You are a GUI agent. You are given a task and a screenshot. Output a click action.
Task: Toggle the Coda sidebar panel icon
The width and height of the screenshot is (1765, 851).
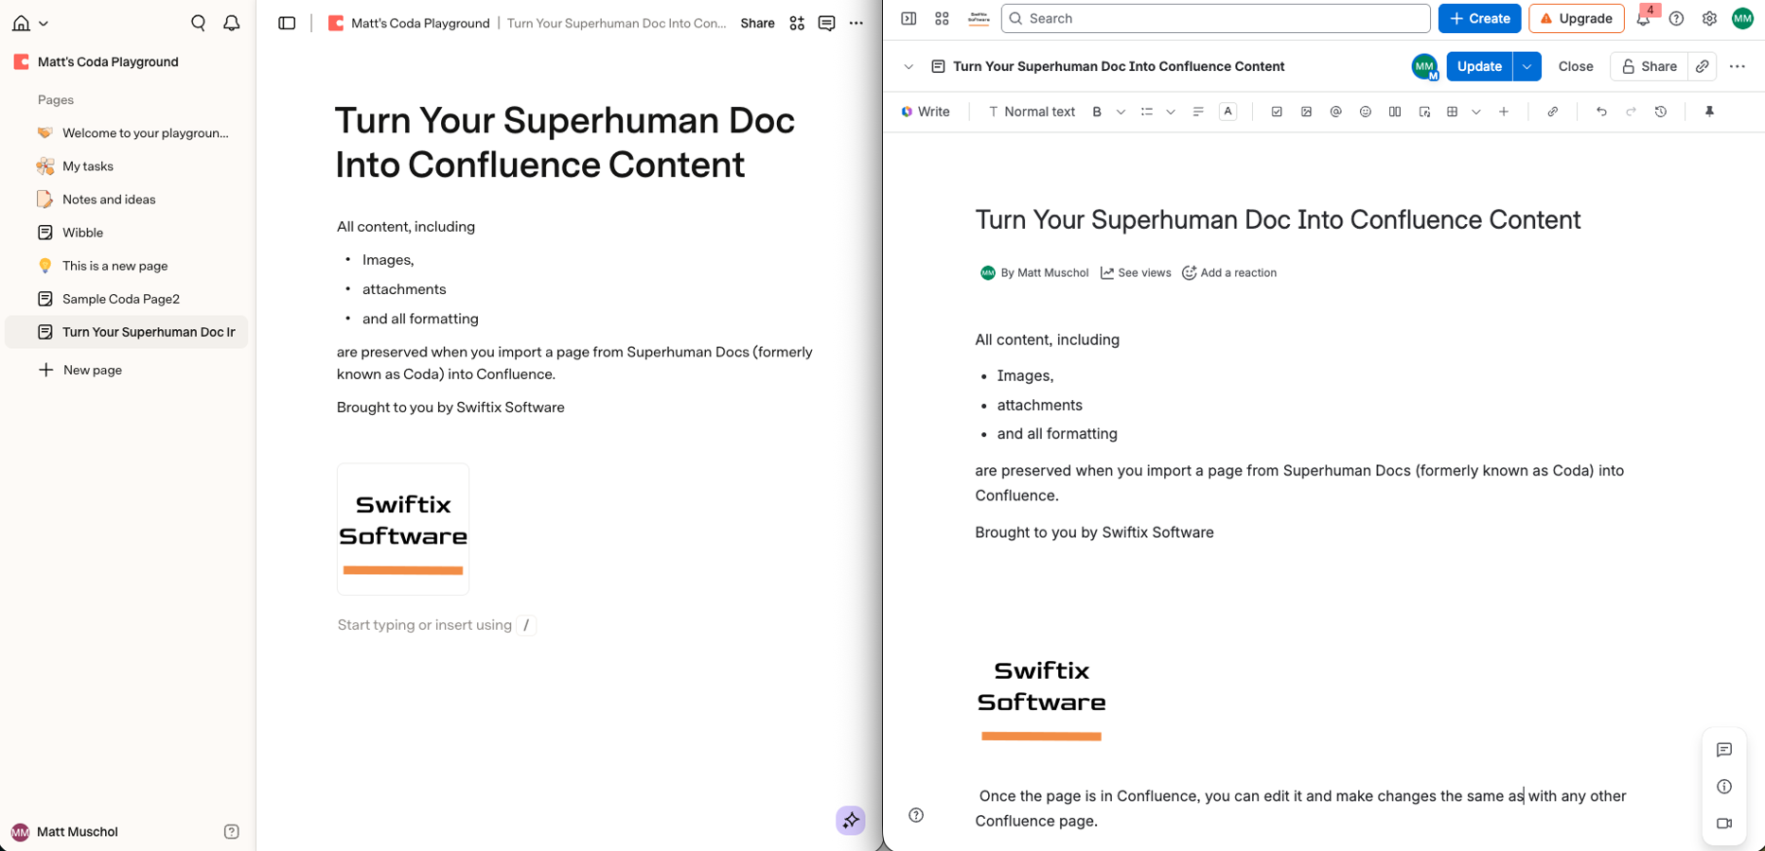pos(287,23)
